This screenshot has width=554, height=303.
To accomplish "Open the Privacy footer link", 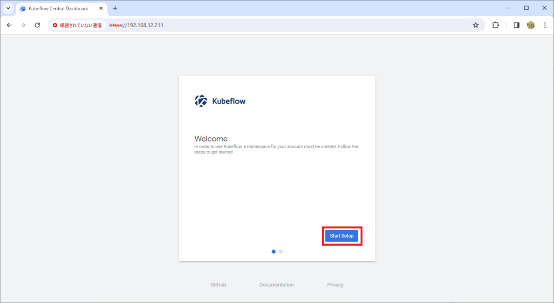I will pyautogui.click(x=335, y=285).
